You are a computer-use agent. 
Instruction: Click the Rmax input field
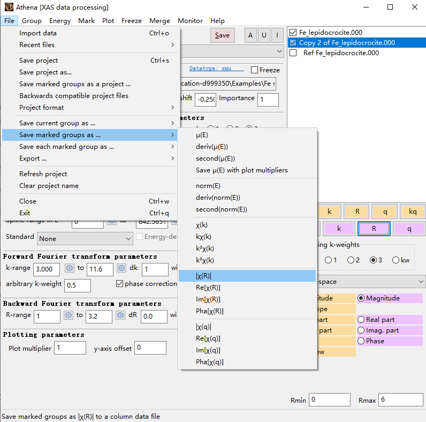point(401,400)
